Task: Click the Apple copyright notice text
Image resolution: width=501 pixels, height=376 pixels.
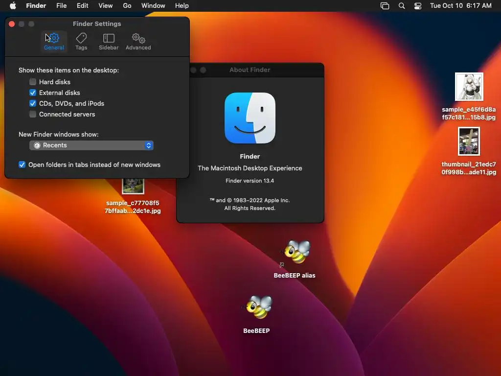Action: (x=250, y=204)
